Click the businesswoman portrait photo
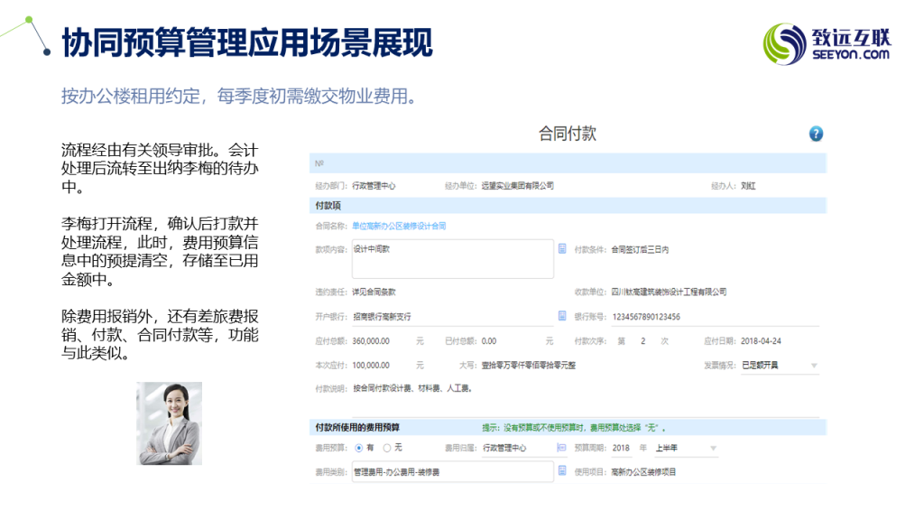924x520 pixels. [x=169, y=423]
